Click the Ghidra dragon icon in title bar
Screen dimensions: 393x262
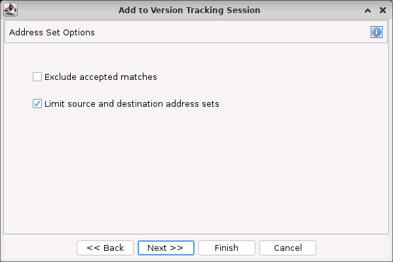(x=10, y=10)
